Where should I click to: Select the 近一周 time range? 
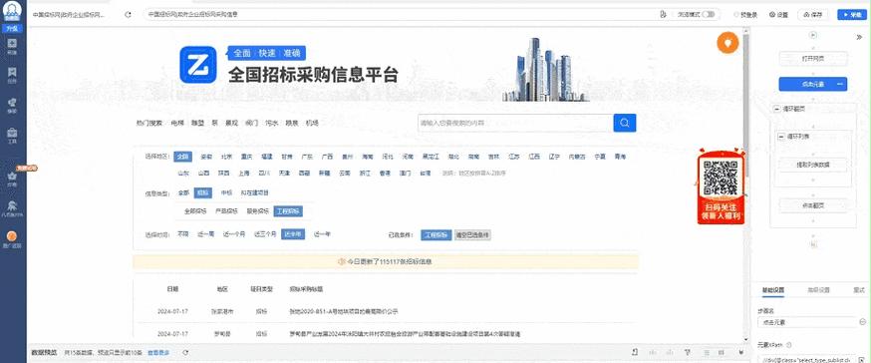[x=205, y=234]
